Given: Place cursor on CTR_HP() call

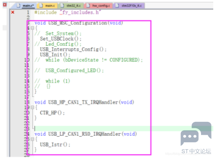Looking at the screenshot, I should pos(52,113).
